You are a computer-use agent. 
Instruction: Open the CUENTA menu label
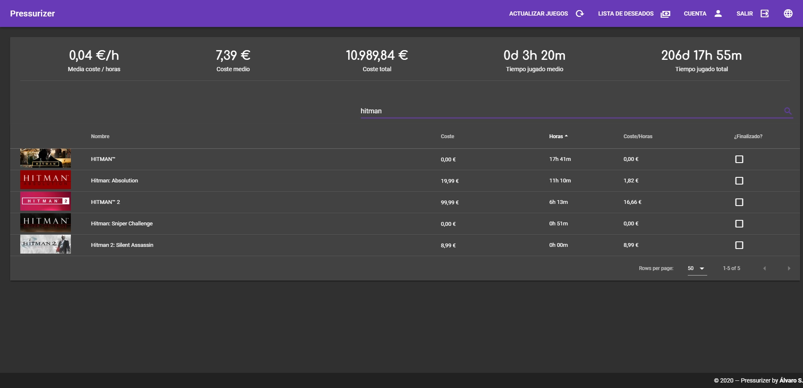click(x=695, y=13)
